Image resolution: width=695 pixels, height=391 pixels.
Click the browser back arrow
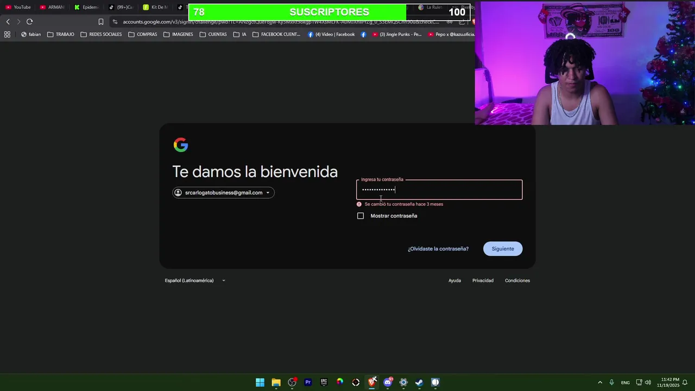click(8, 22)
